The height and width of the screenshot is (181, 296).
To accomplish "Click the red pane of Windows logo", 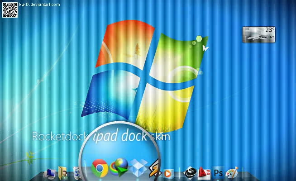I will click(124, 44).
